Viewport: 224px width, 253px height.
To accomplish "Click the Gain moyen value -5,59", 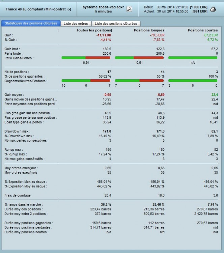I will 160,95.
